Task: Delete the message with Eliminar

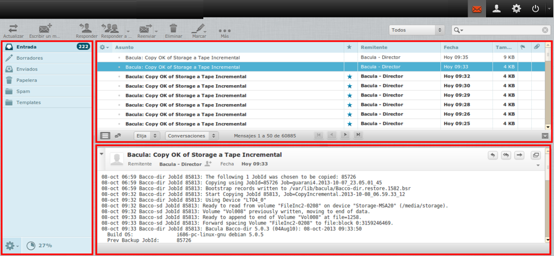Action: (x=173, y=31)
